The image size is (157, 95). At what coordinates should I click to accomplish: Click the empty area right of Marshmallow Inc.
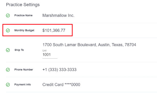tap(115, 16)
